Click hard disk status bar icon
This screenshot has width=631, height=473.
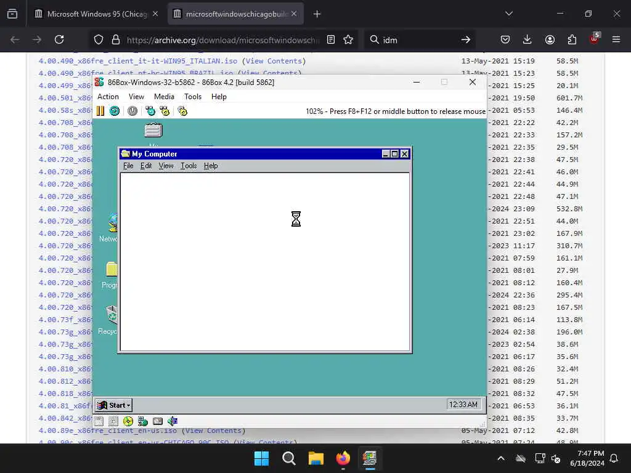158,421
